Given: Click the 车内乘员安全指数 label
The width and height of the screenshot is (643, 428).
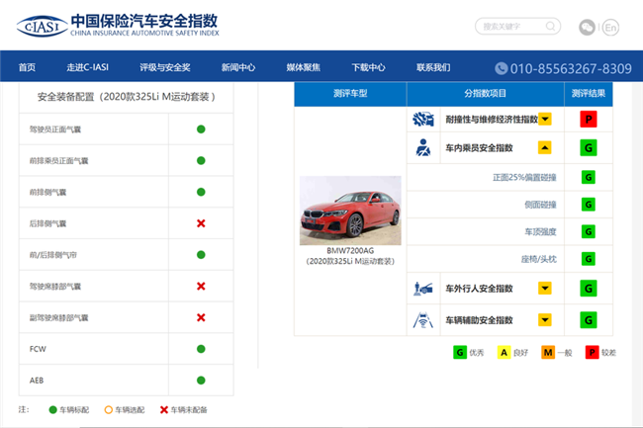Looking at the screenshot, I should (x=480, y=148).
